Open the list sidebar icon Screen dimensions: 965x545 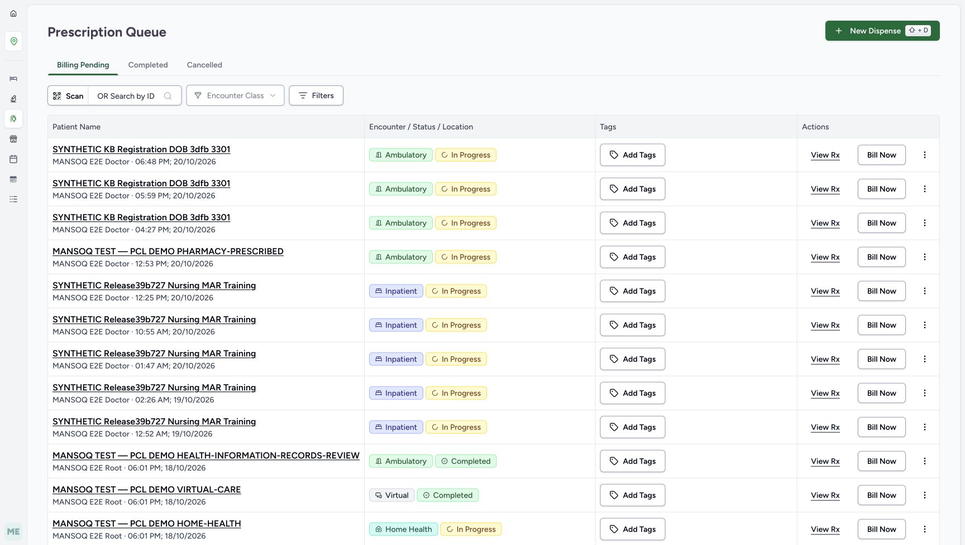(x=13, y=199)
